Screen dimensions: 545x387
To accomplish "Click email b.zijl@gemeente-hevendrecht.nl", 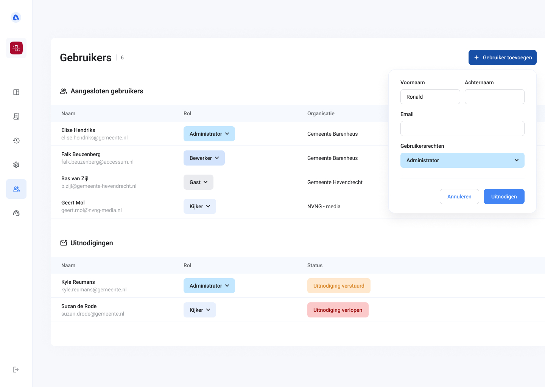I will [x=99, y=186].
